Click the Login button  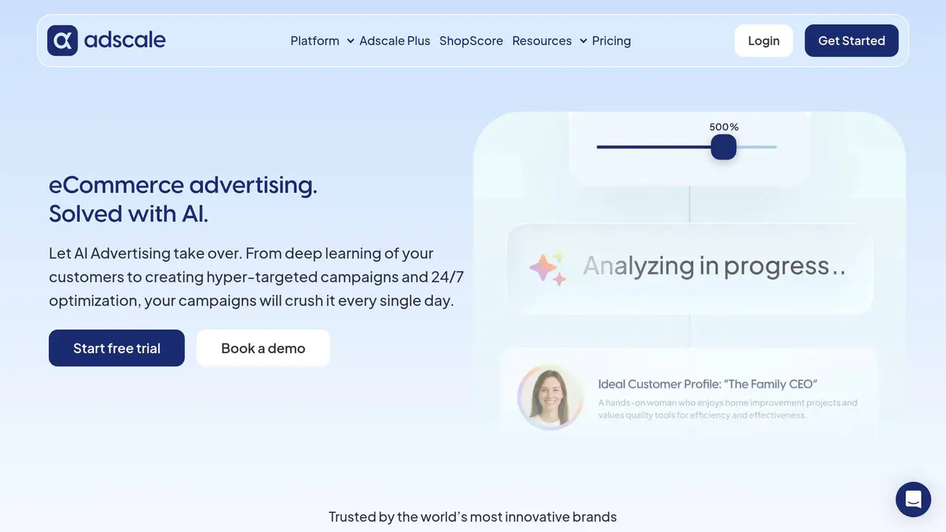763,41
